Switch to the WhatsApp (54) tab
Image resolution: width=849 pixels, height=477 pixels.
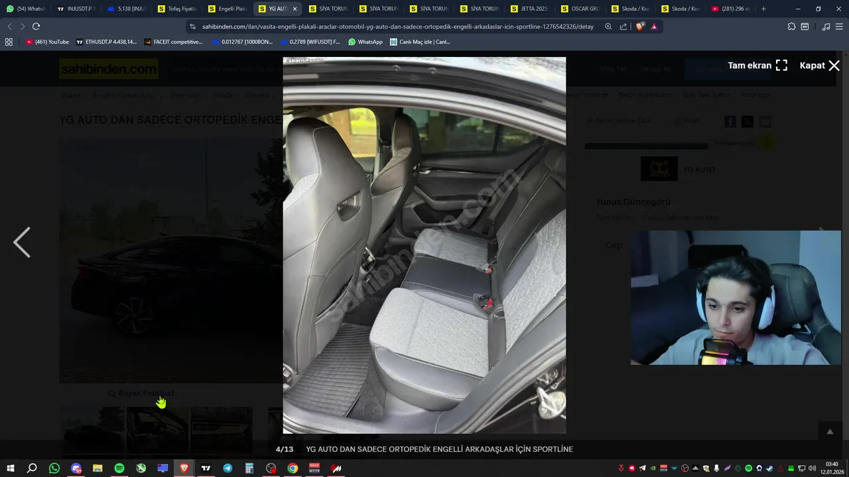25,9
